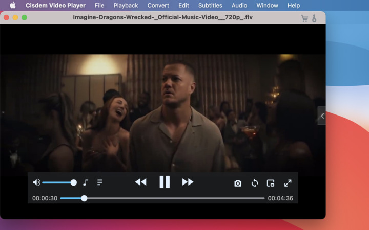Open the Window menu

coord(267,6)
